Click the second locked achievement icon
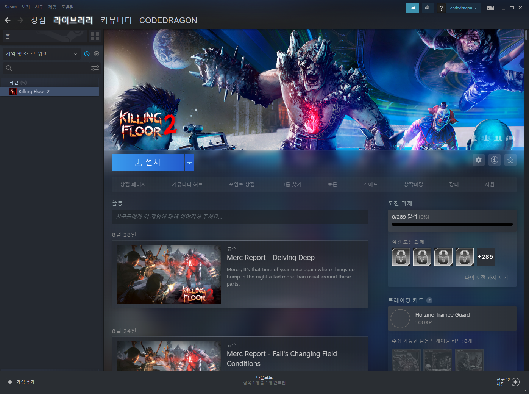This screenshot has height=394, width=529. point(422,257)
